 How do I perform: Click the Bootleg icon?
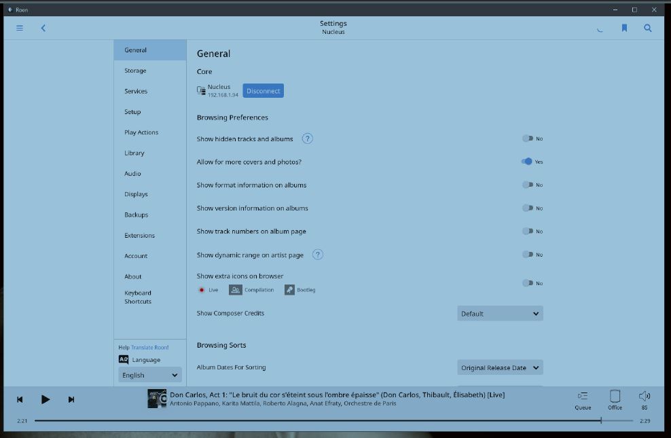click(x=289, y=290)
